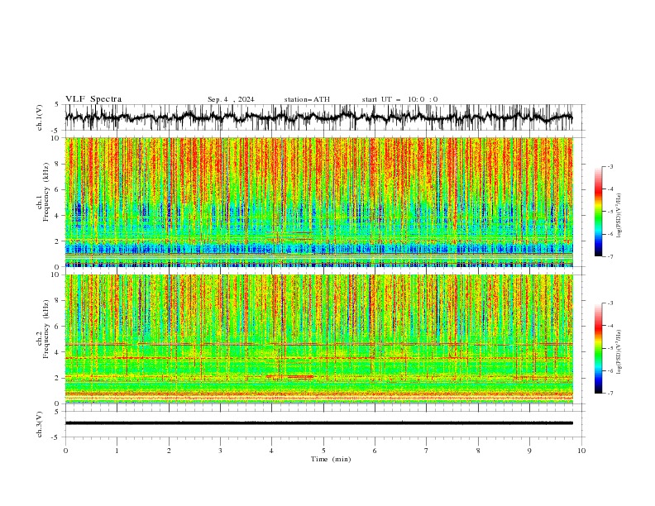
Task: Click the "-7" tick on ch.1 color bar
Action: point(610,256)
